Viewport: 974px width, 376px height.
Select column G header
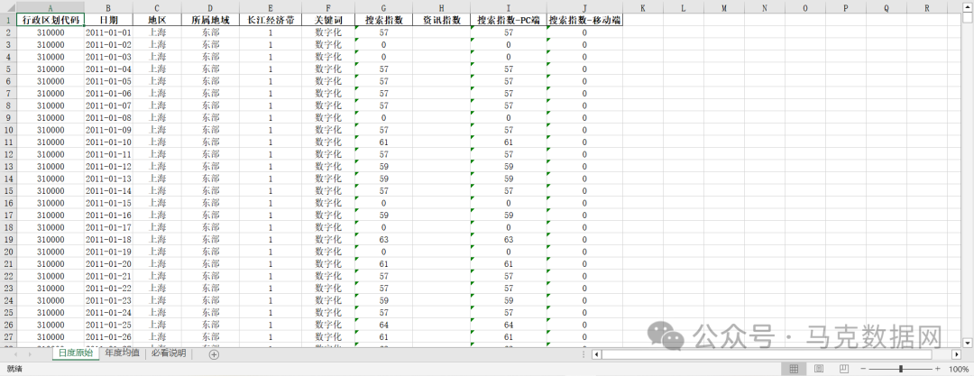point(383,8)
